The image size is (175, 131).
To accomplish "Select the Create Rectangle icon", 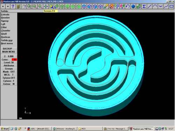I will tap(171, 6).
